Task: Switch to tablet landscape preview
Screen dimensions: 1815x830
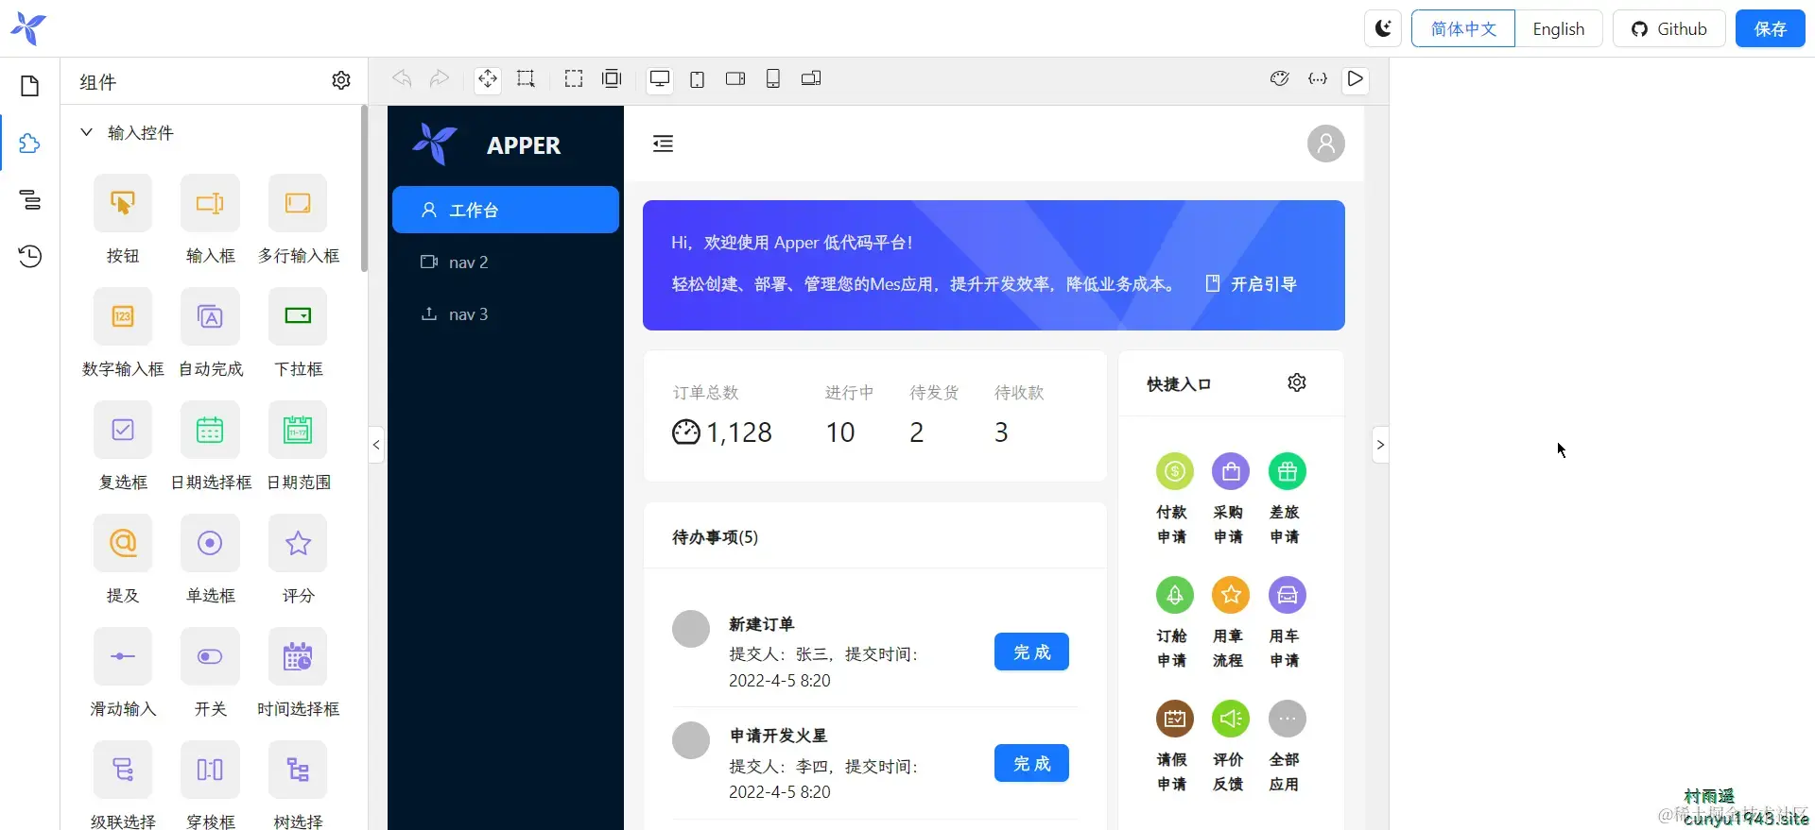Action: coord(735,78)
